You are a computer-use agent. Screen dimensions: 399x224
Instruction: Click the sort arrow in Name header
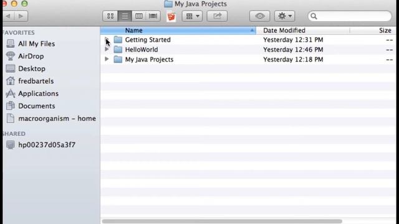coord(252,30)
